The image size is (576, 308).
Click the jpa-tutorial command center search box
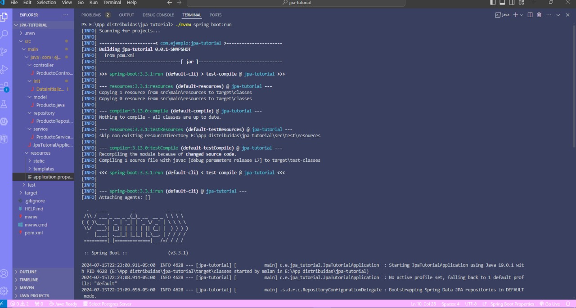coord(296,3)
